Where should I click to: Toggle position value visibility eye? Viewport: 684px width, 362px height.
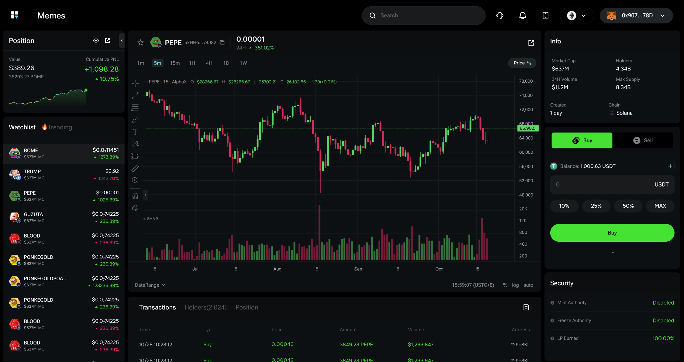(96, 40)
